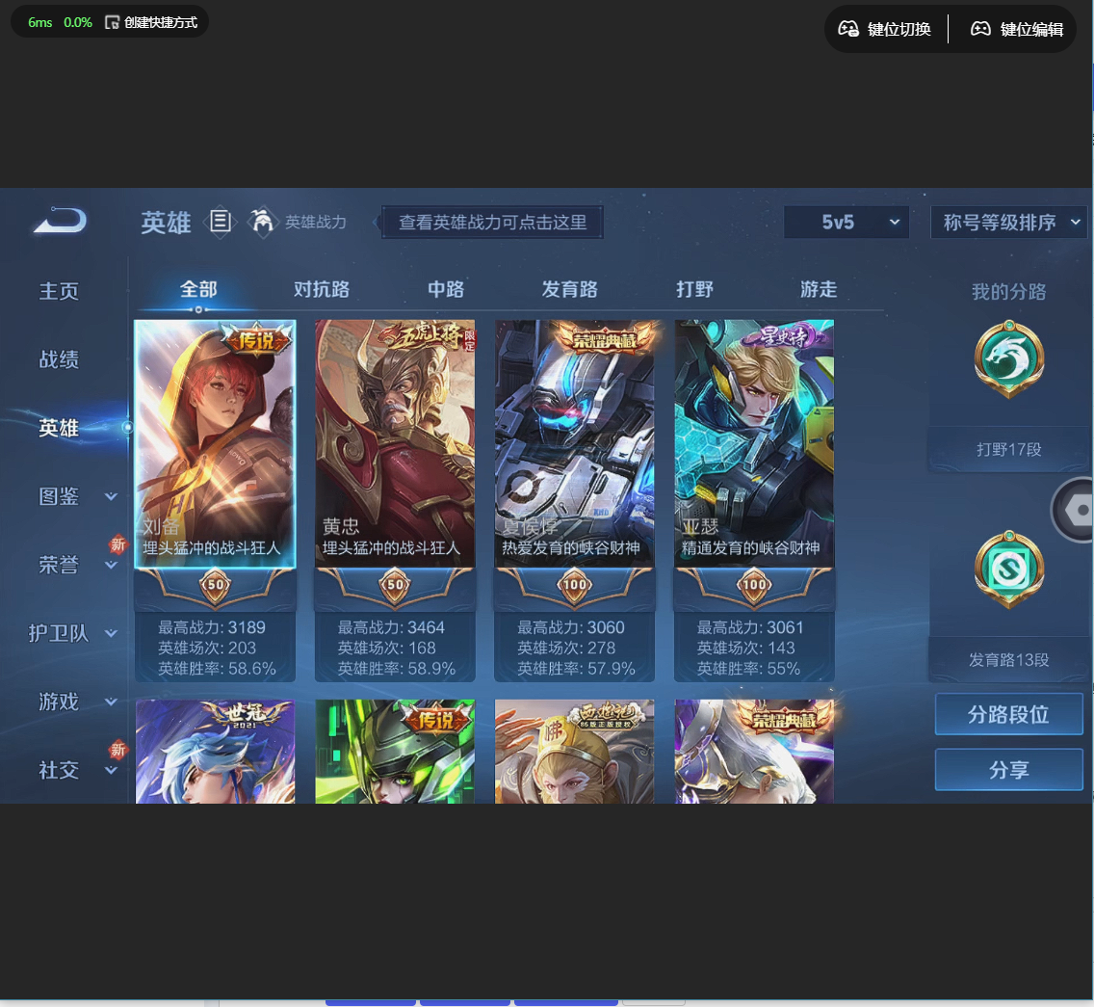Click 我的分路 heading
This screenshot has width=1094, height=1007.
(x=1008, y=291)
